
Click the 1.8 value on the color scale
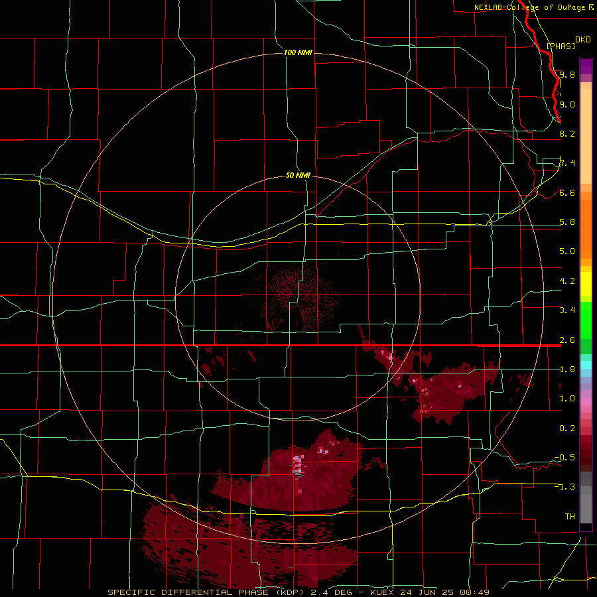(x=567, y=369)
